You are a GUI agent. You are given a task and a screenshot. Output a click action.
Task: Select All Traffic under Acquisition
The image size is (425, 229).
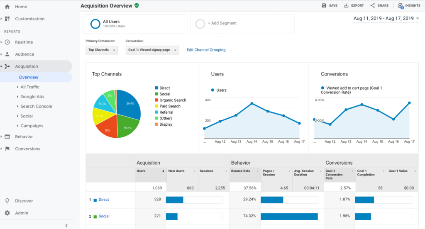[x=30, y=87]
